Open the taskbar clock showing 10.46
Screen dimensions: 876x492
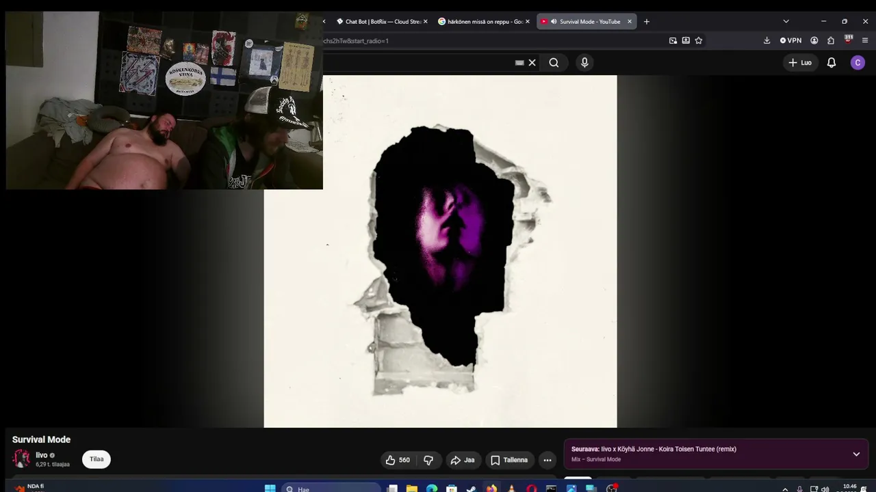(x=850, y=488)
